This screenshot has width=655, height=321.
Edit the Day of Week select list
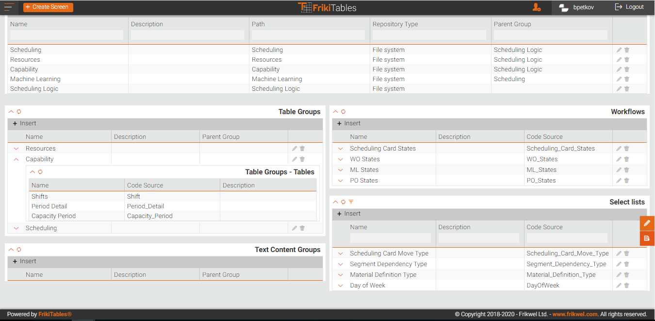(619, 286)
